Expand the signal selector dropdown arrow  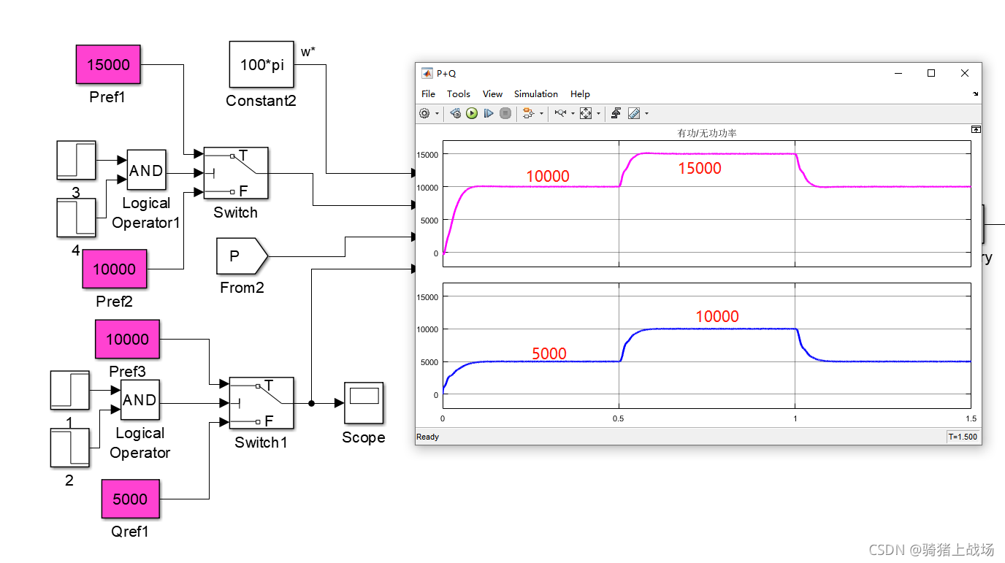(x=541, y=113)
